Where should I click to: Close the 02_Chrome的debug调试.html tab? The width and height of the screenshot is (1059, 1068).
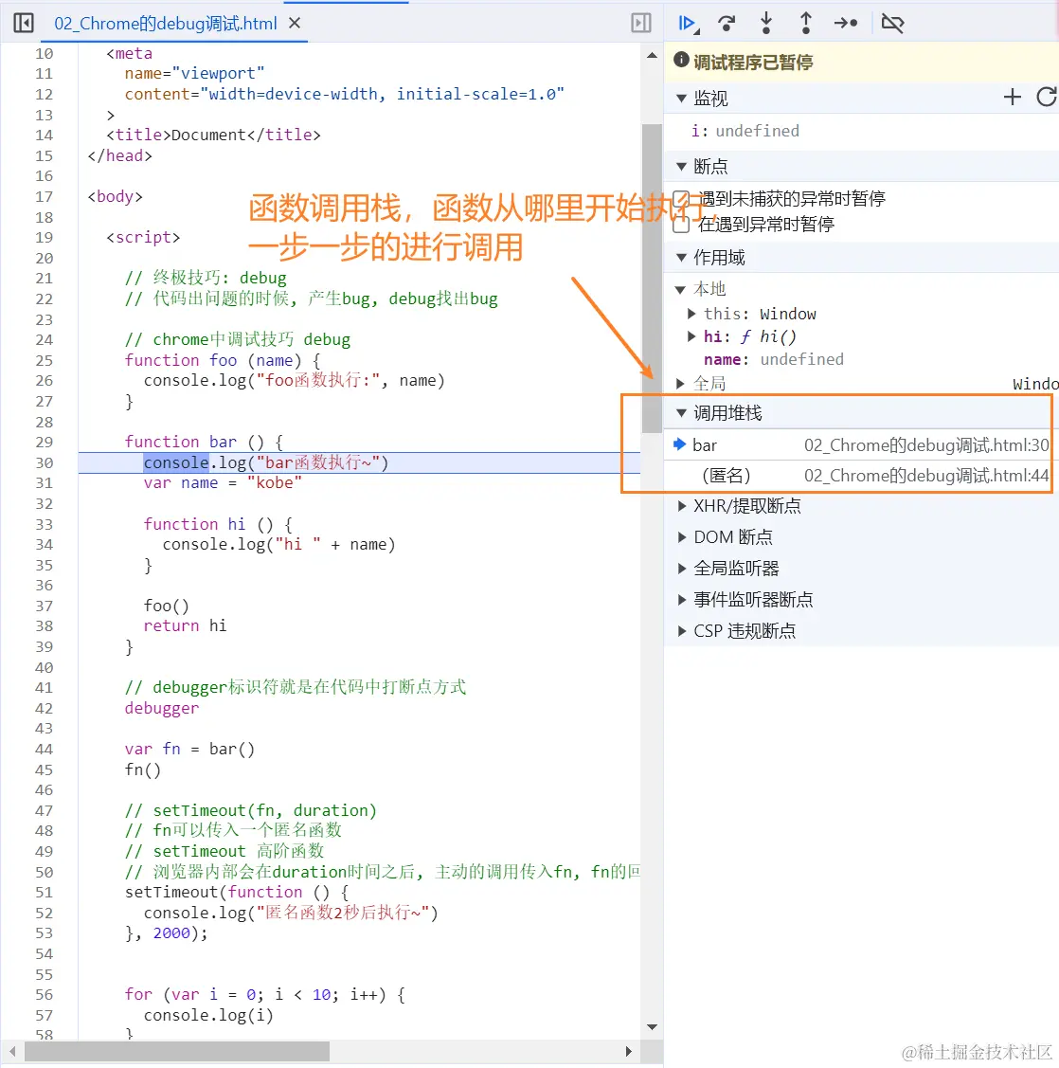pos(295,23)
